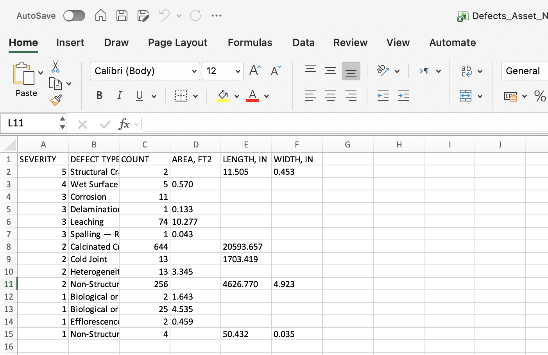Open the undo history dropdown arrow
Viewport: 548px width, 355px height.
pyautogui.click(x=179, y=16)
